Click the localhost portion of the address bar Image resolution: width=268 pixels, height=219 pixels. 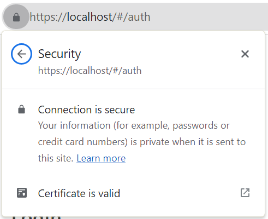[90, 17]
